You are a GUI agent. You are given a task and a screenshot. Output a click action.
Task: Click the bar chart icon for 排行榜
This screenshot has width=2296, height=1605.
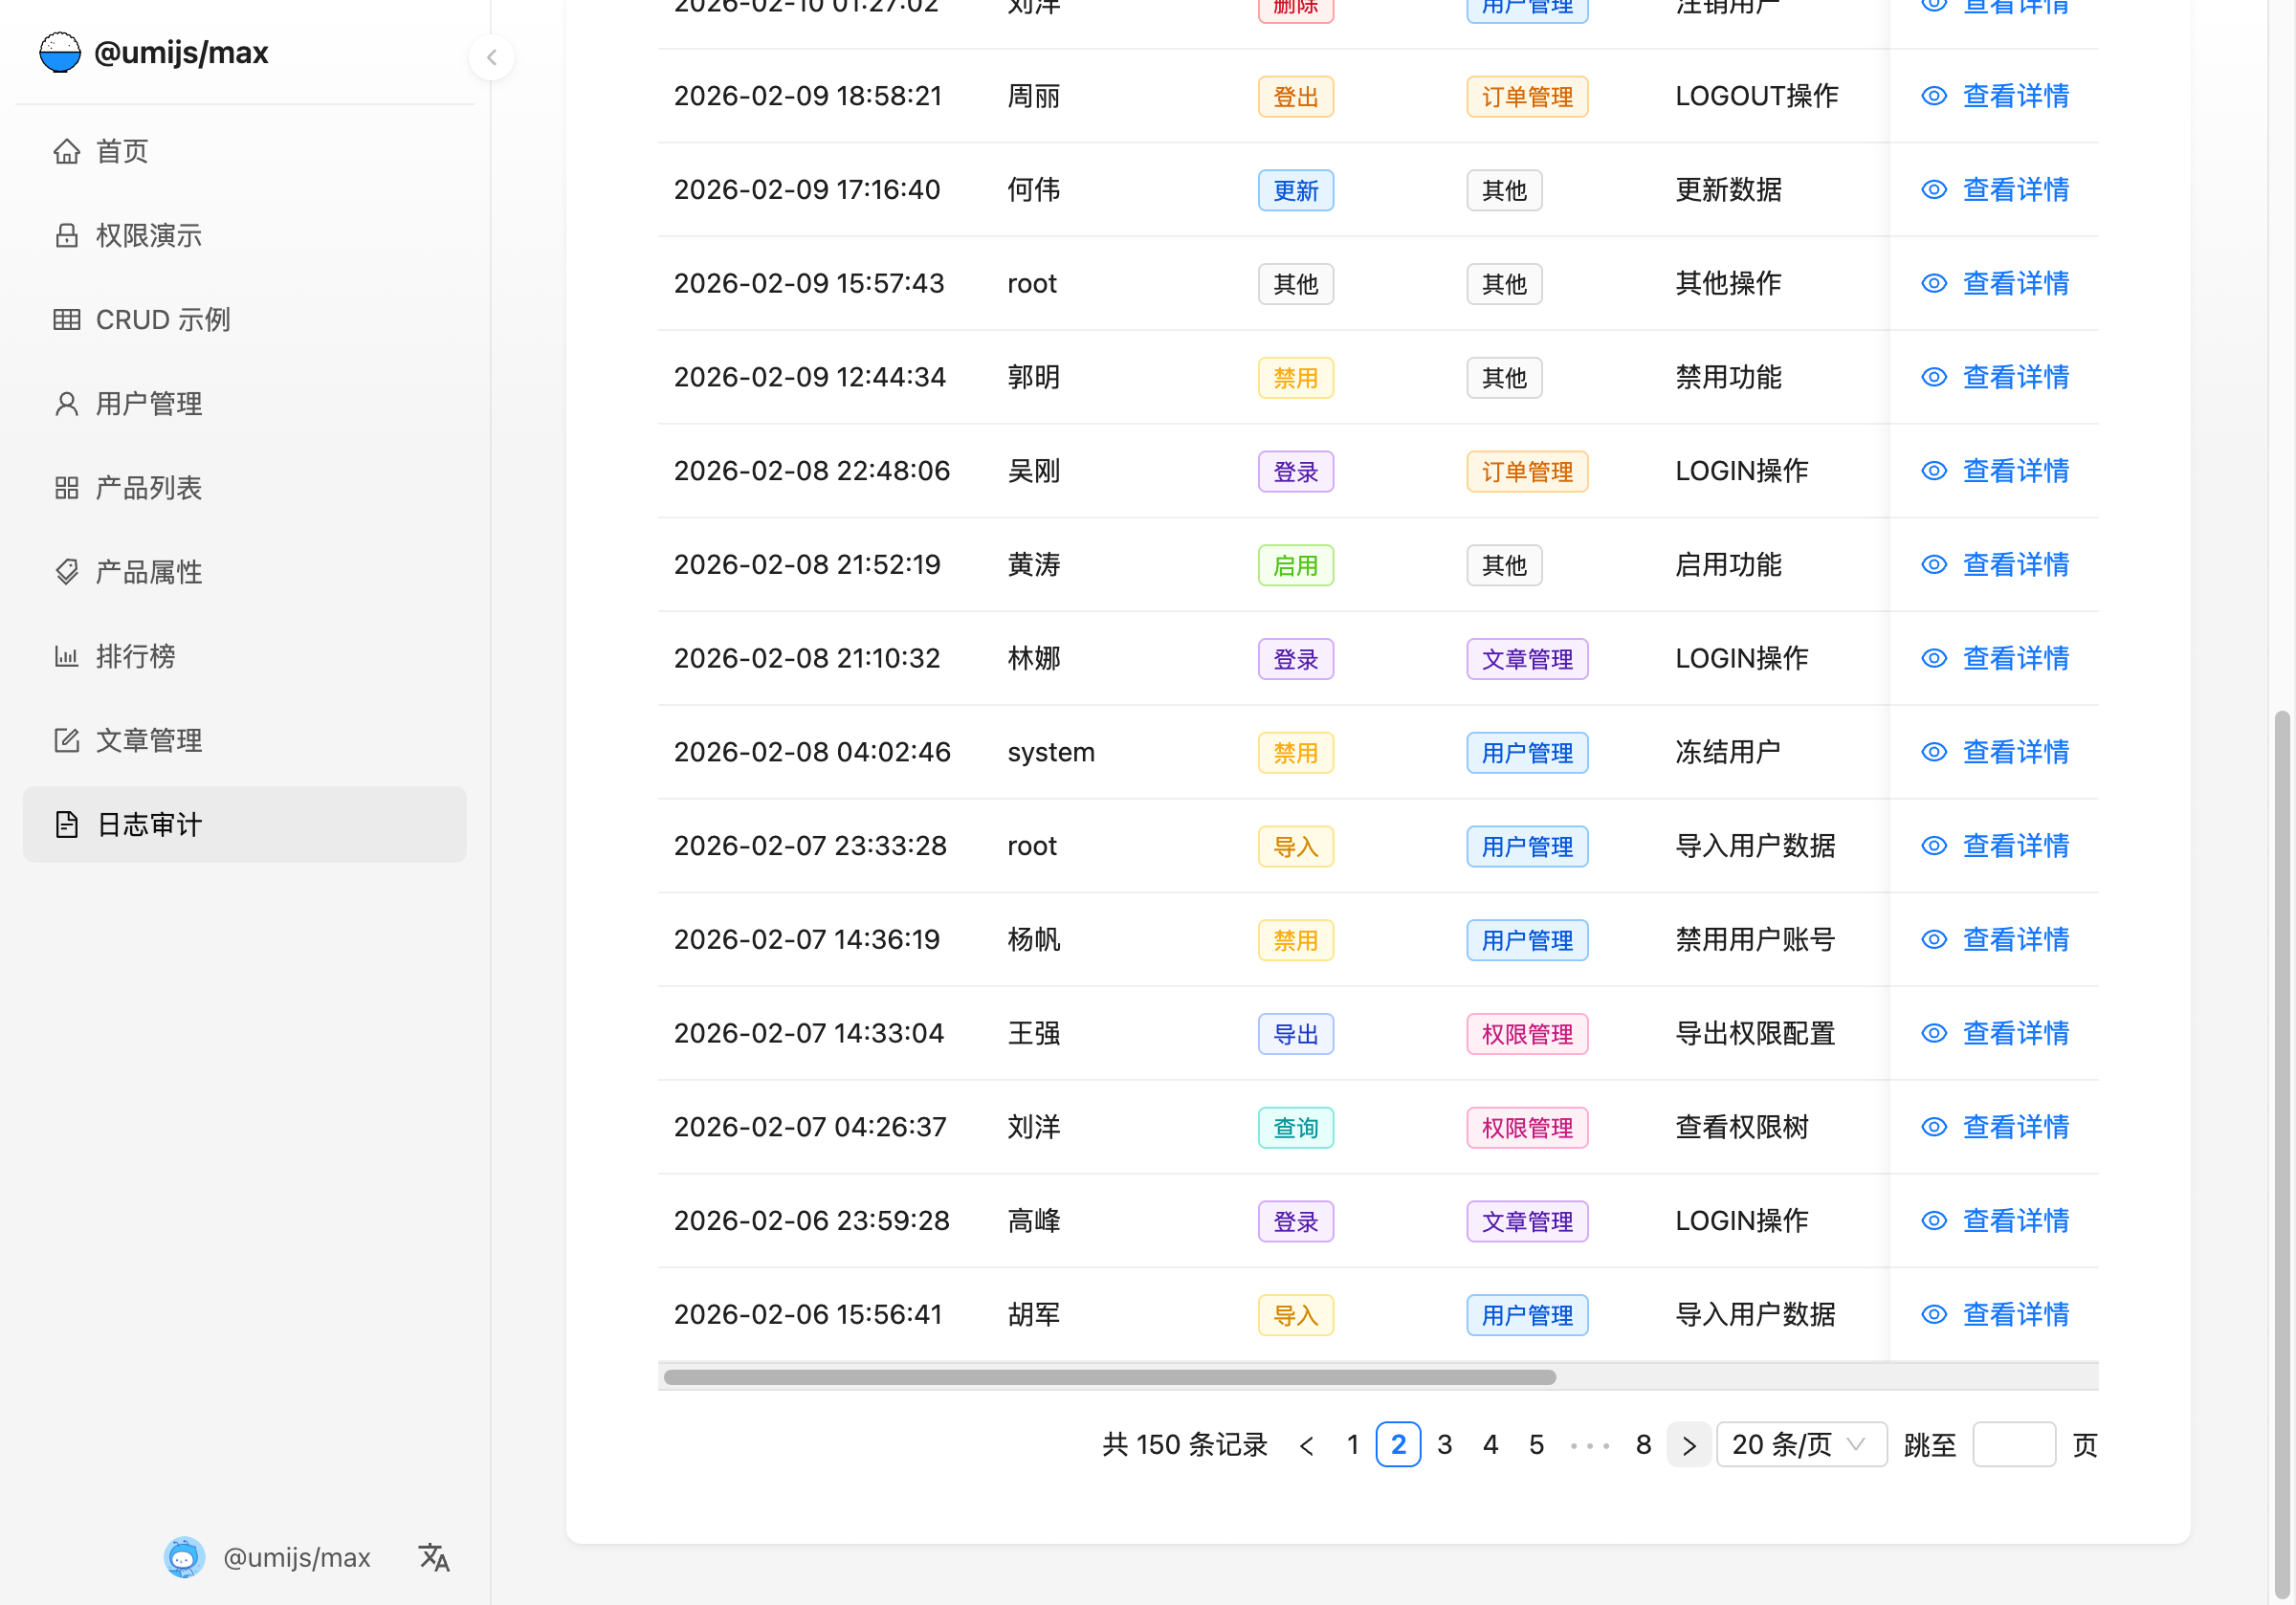tap(66, 656)
